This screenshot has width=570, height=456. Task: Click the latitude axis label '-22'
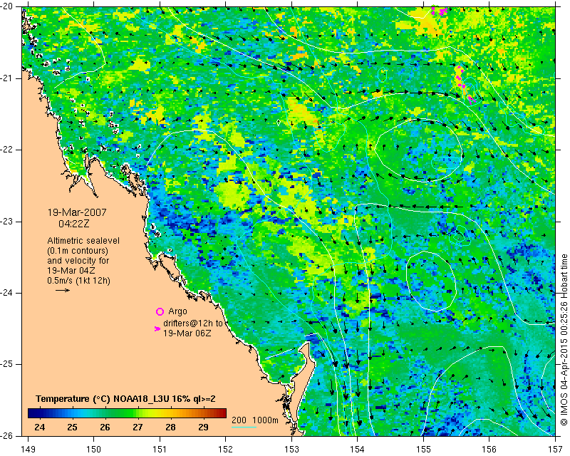[6, 150]
